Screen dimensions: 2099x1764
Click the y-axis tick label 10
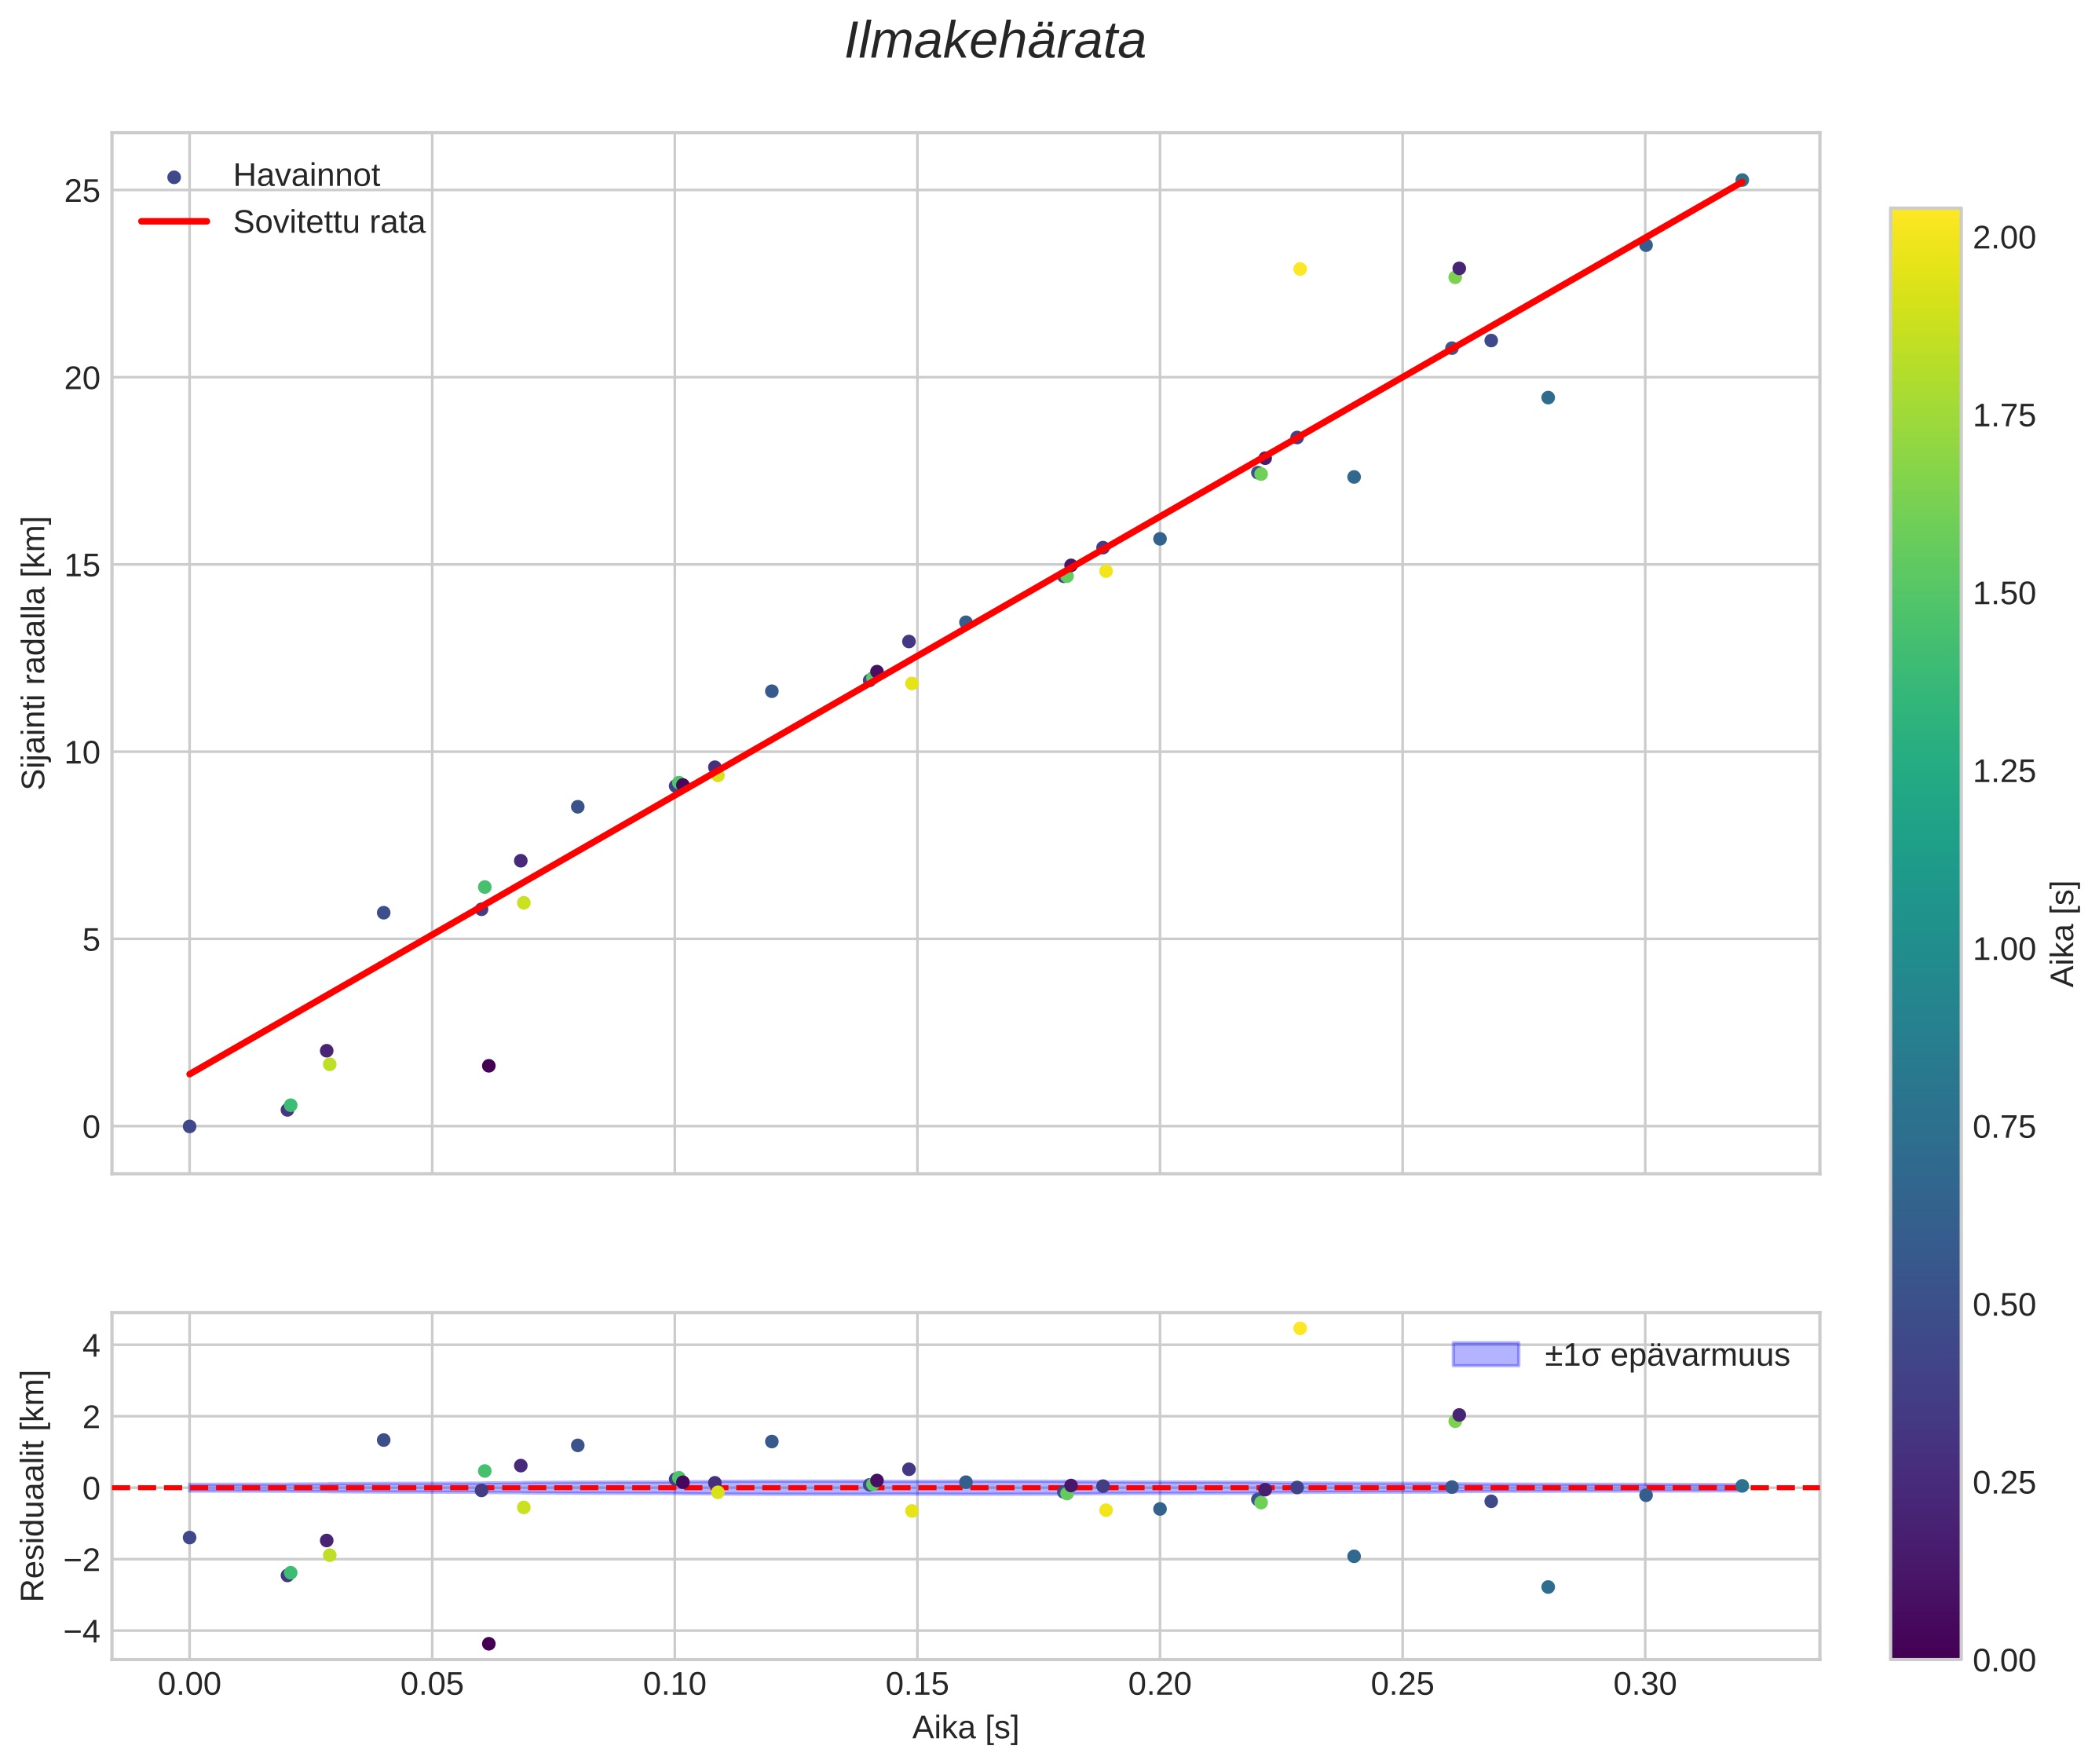[x=82, y=752]
